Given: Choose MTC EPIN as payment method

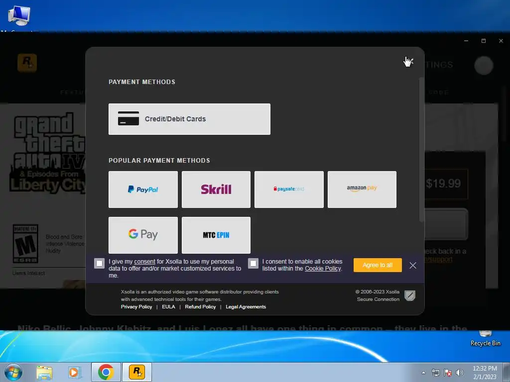Looking at the screenshot, I should click(216, 235).
